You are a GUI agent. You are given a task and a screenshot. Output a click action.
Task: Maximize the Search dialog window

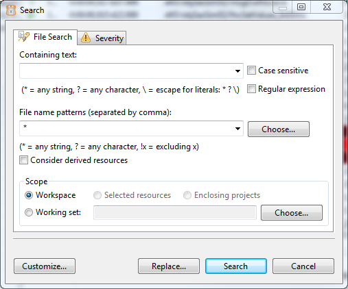(301, 8)
